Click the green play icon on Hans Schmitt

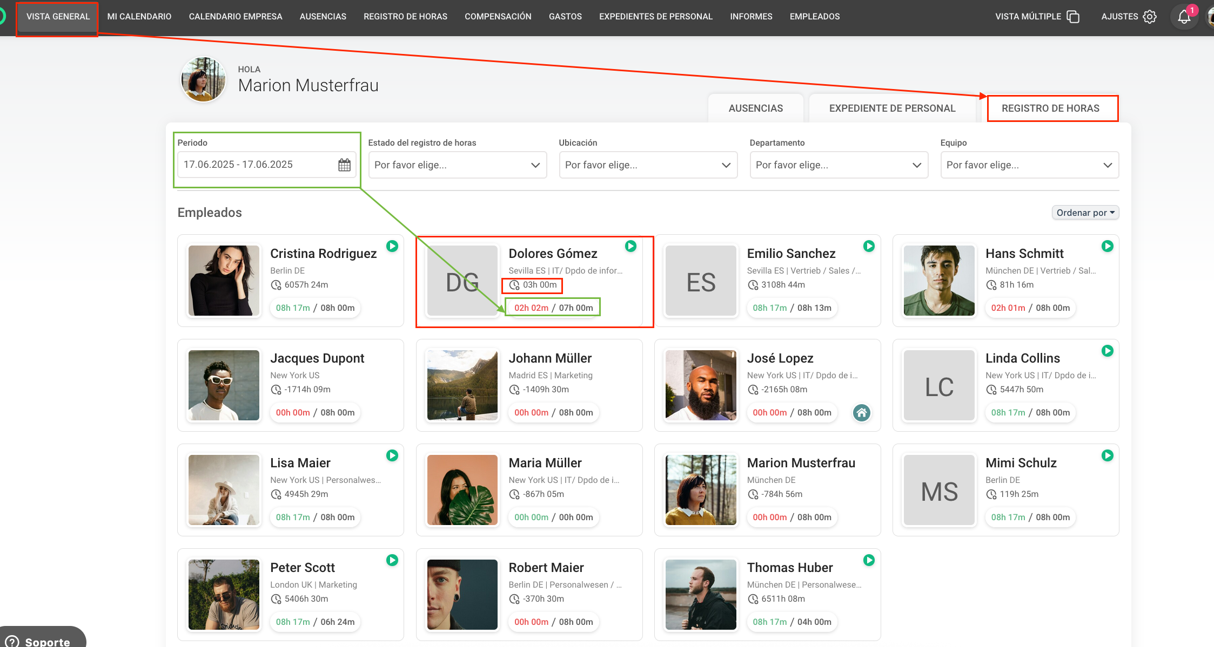coord(1108,246)
